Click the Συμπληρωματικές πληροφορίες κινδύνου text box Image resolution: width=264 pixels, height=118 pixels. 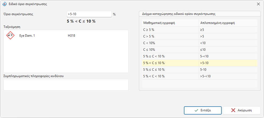66,85
